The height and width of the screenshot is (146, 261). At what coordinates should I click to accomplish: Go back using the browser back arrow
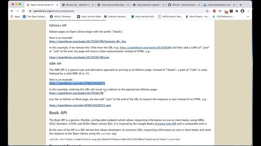[12, 11]
